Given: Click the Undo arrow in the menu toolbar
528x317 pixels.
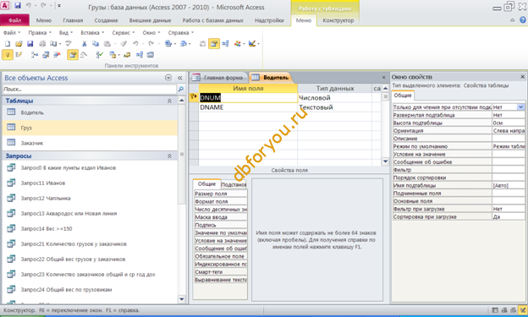Looking at the screenshot, I should (x=135, y=44).
